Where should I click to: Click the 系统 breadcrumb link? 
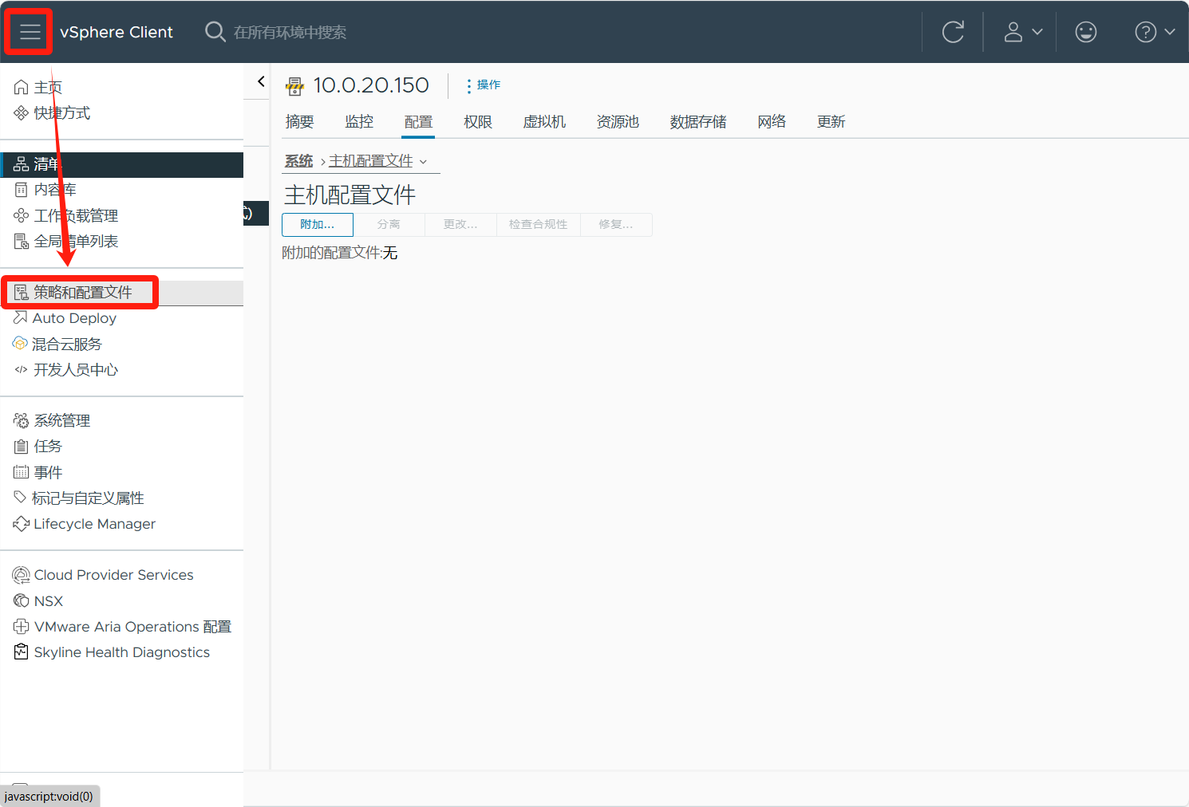pyautogui.click(x=298, y=161)
